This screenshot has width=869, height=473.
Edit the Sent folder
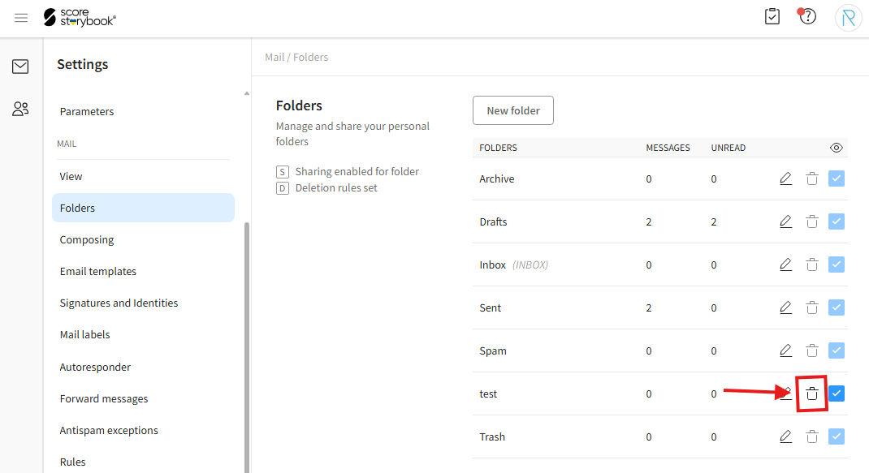click(786, 307)
